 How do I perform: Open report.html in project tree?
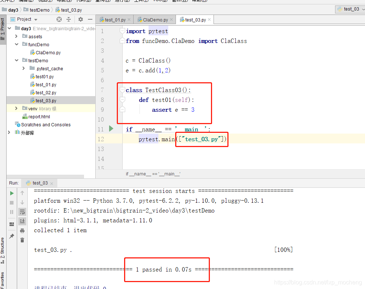pyautogui.click(x=39, y=117)
